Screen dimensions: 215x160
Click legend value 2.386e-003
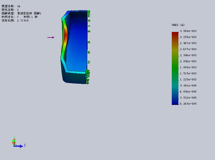pyautogui.click(x=188, y=55)
